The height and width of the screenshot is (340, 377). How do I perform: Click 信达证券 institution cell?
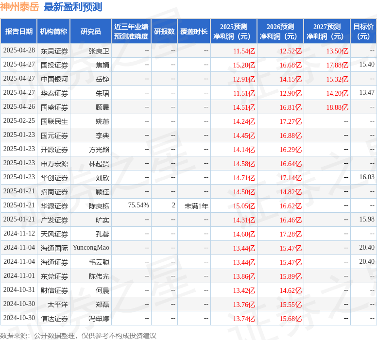tap(54, 319)
